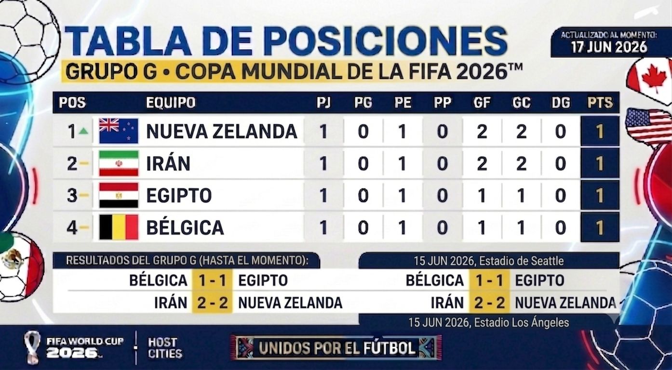
Task: Click Irán's points value cell
Action: pos(600,163)
